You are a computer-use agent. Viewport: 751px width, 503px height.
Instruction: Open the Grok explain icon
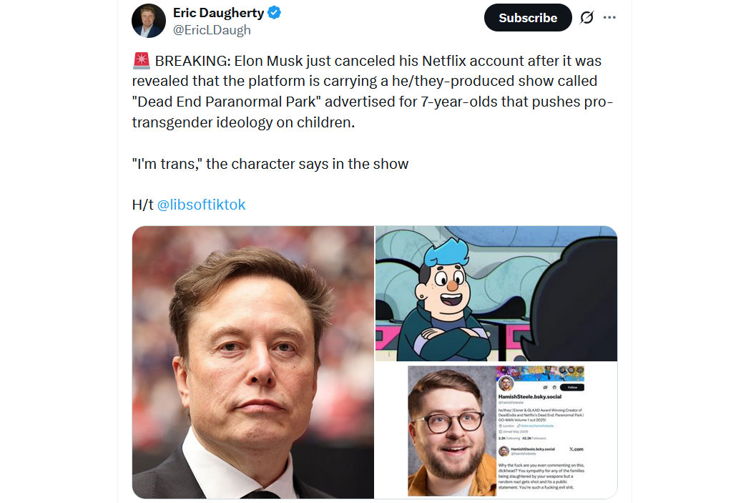[586, 18]
